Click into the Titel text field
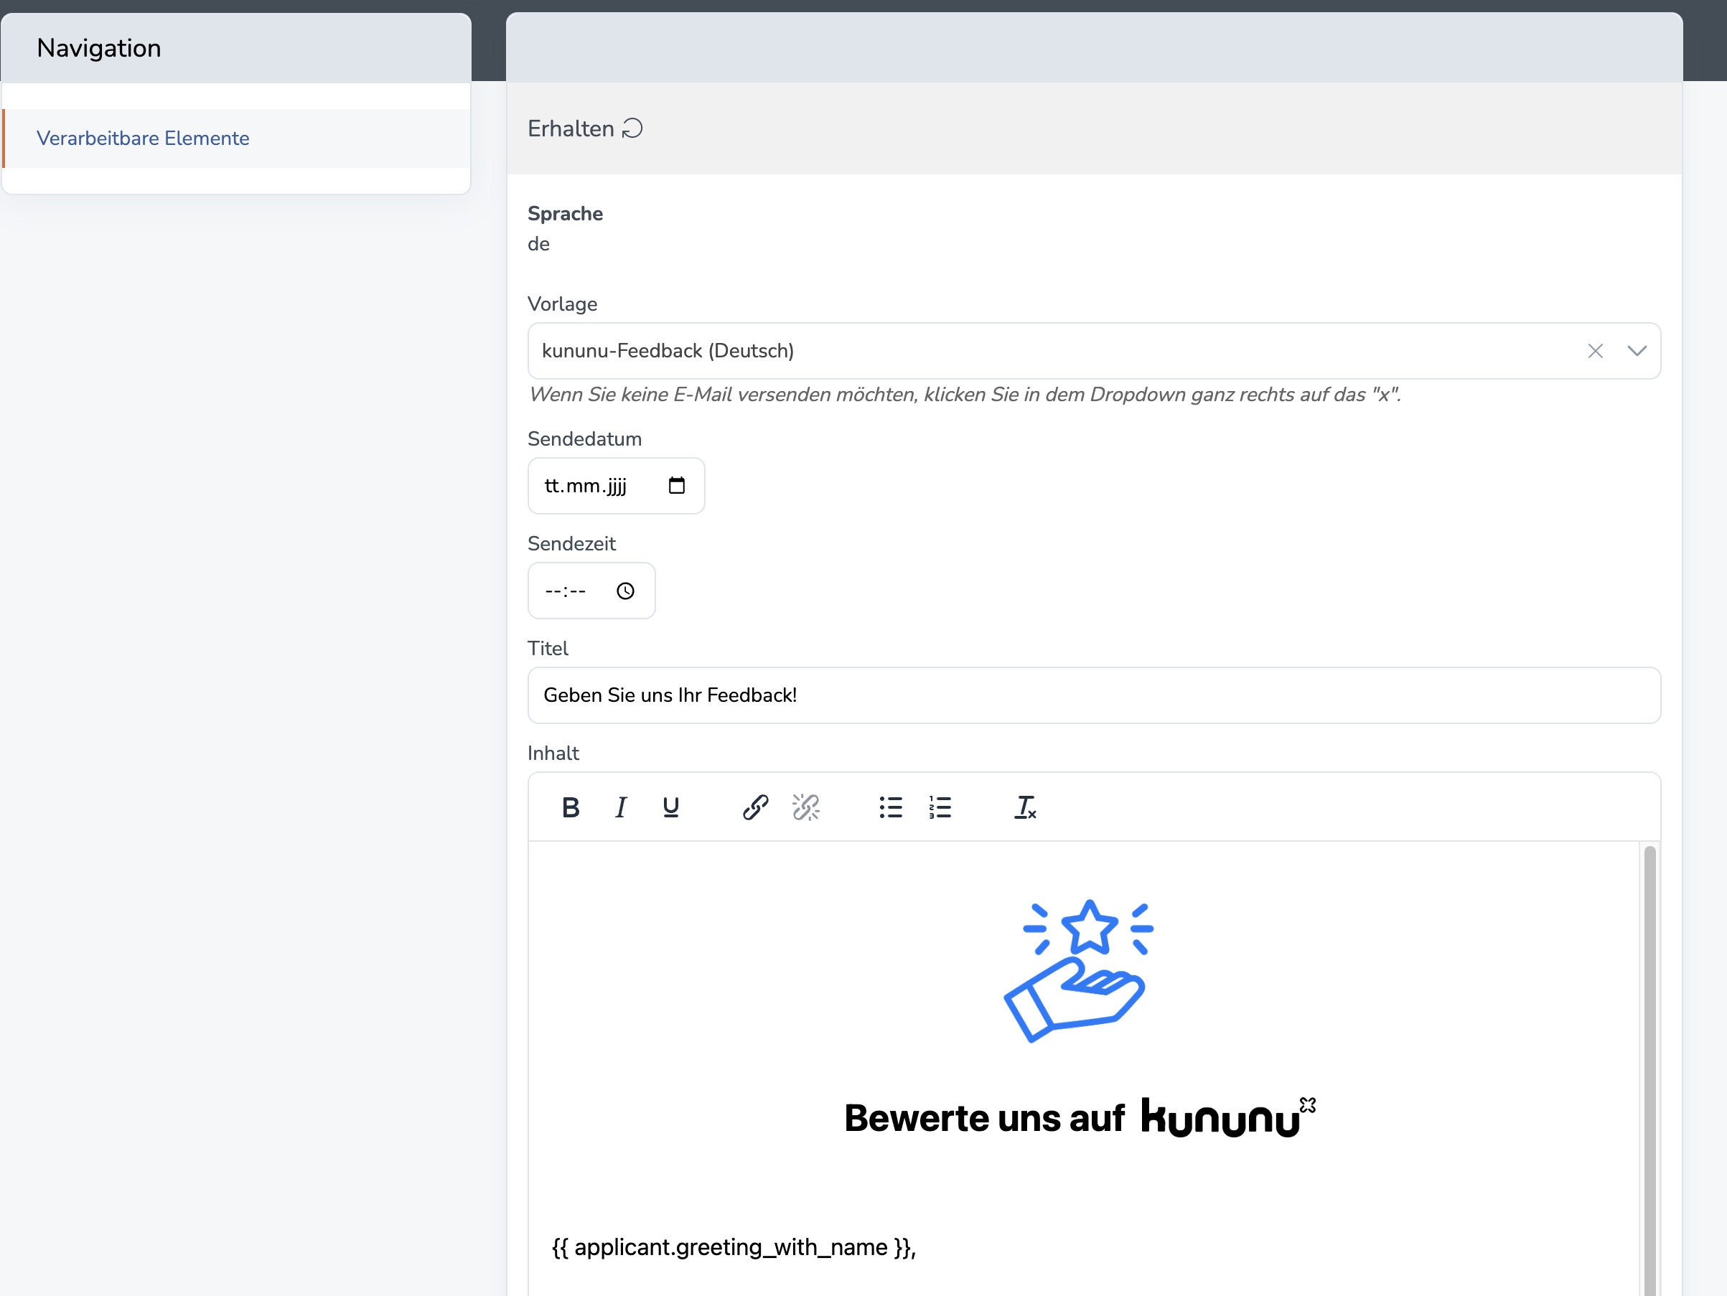1727x1296 pixels. click(x=1093, y=695)
